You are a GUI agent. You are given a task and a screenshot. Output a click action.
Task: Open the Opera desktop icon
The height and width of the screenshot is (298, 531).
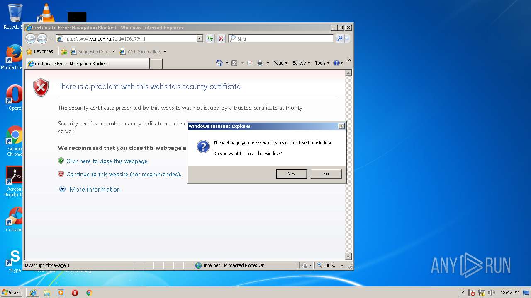pos(14,98)
